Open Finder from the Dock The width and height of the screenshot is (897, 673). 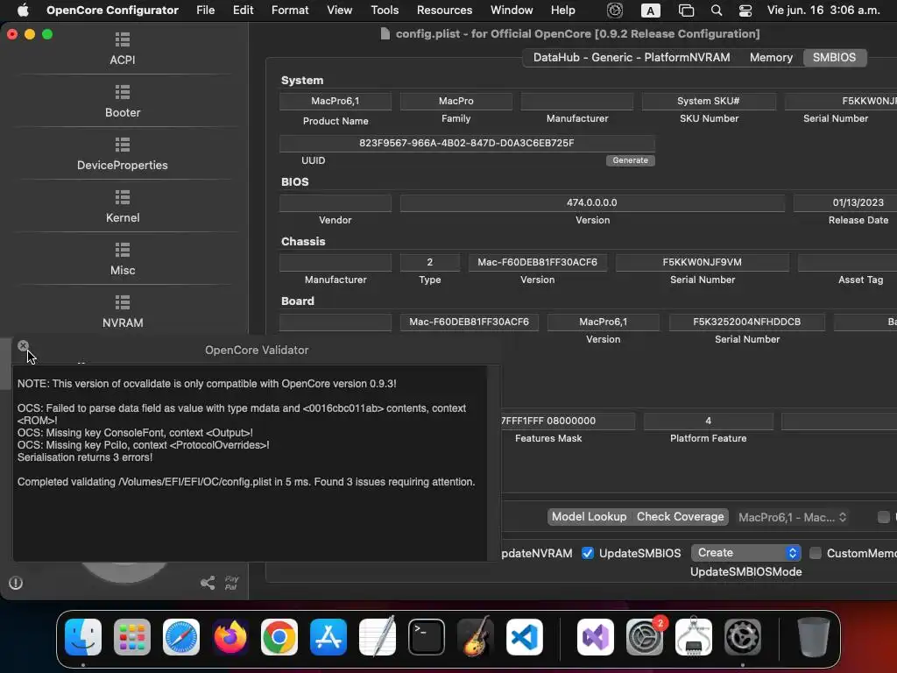(83, 637)
